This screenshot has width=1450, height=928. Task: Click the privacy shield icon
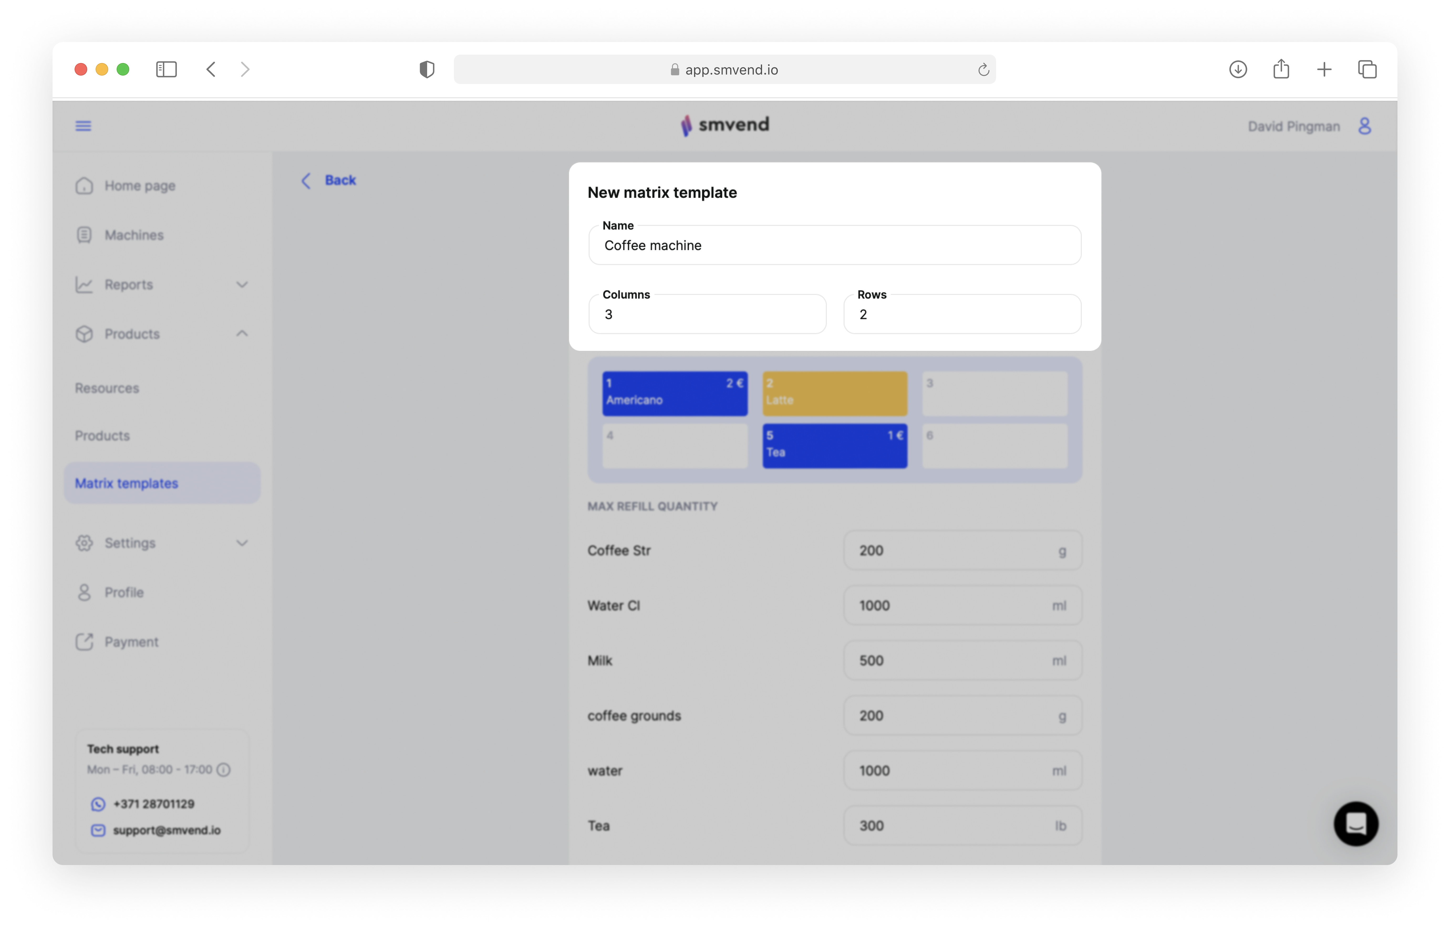coord(427,69)
